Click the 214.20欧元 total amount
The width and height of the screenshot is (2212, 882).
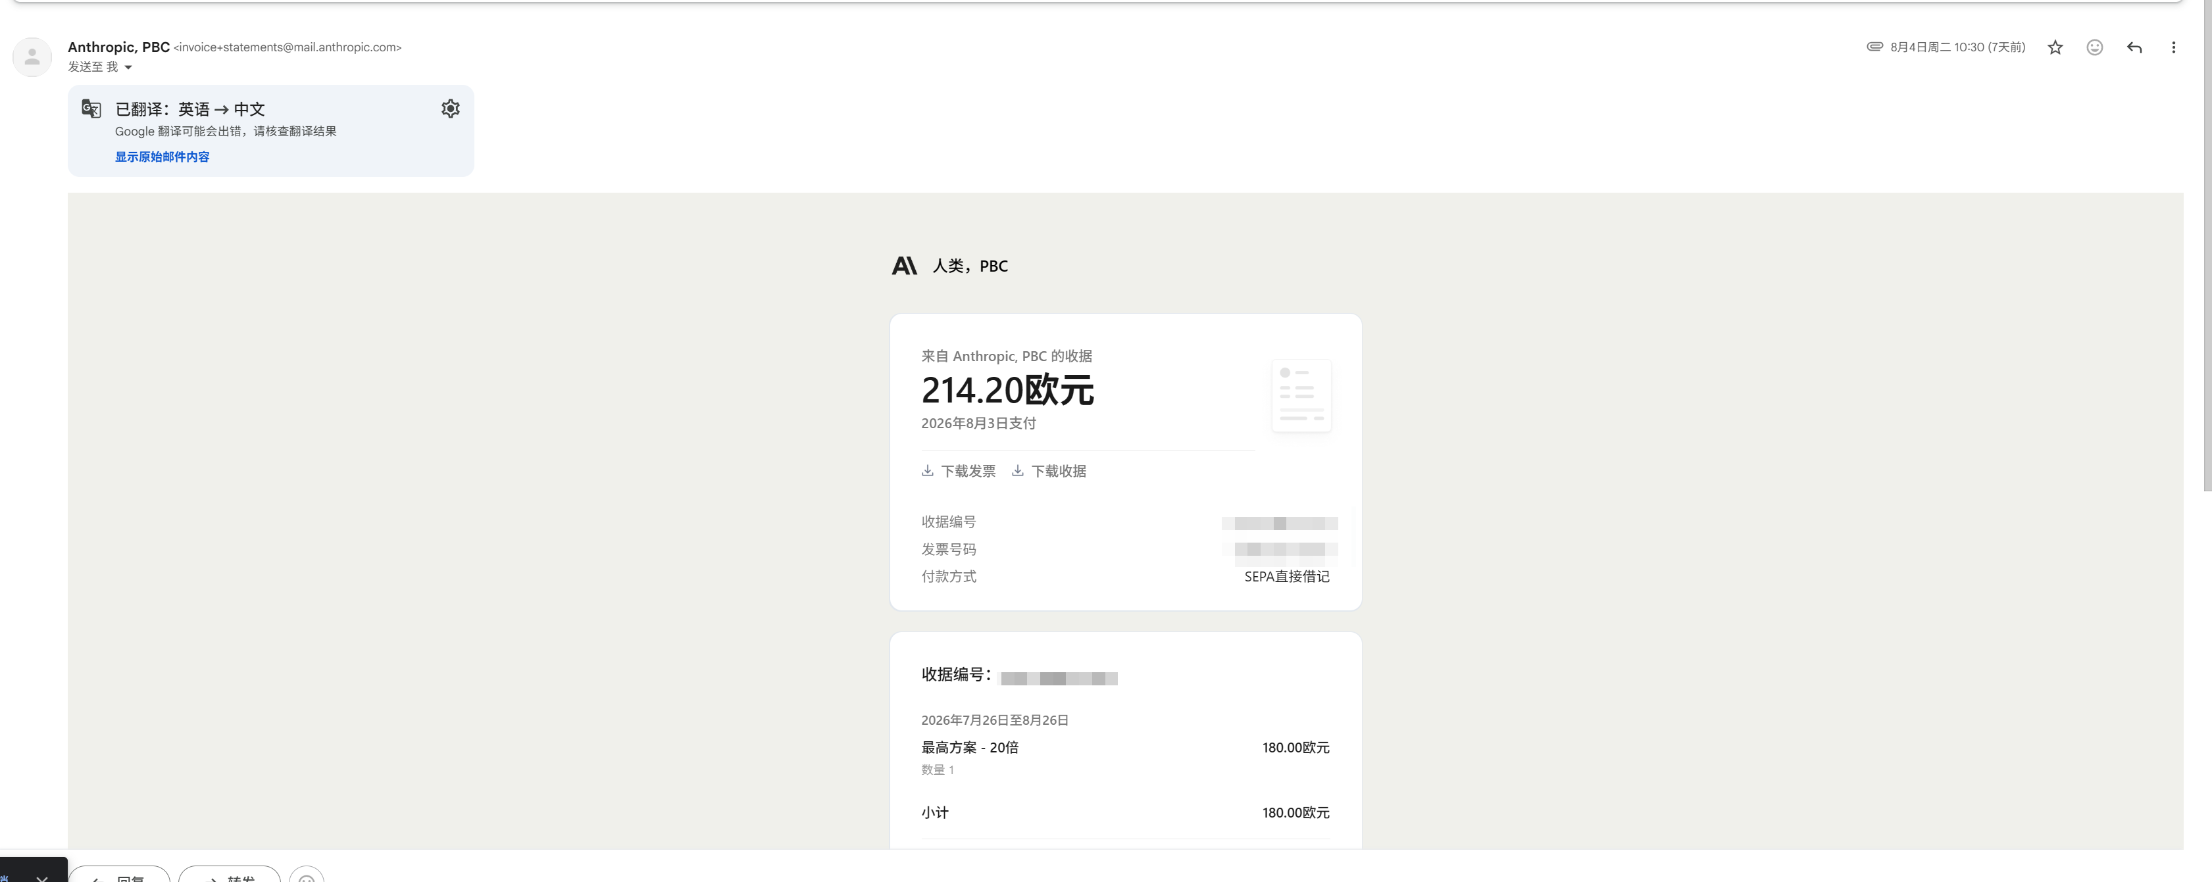pos(1007,390)
